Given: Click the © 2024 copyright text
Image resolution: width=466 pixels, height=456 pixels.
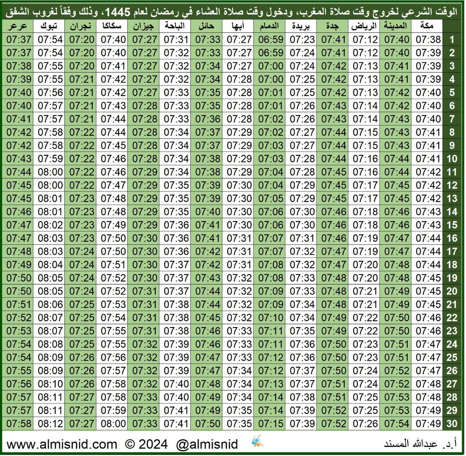Looking at the screenshot, I should point(146,444).
